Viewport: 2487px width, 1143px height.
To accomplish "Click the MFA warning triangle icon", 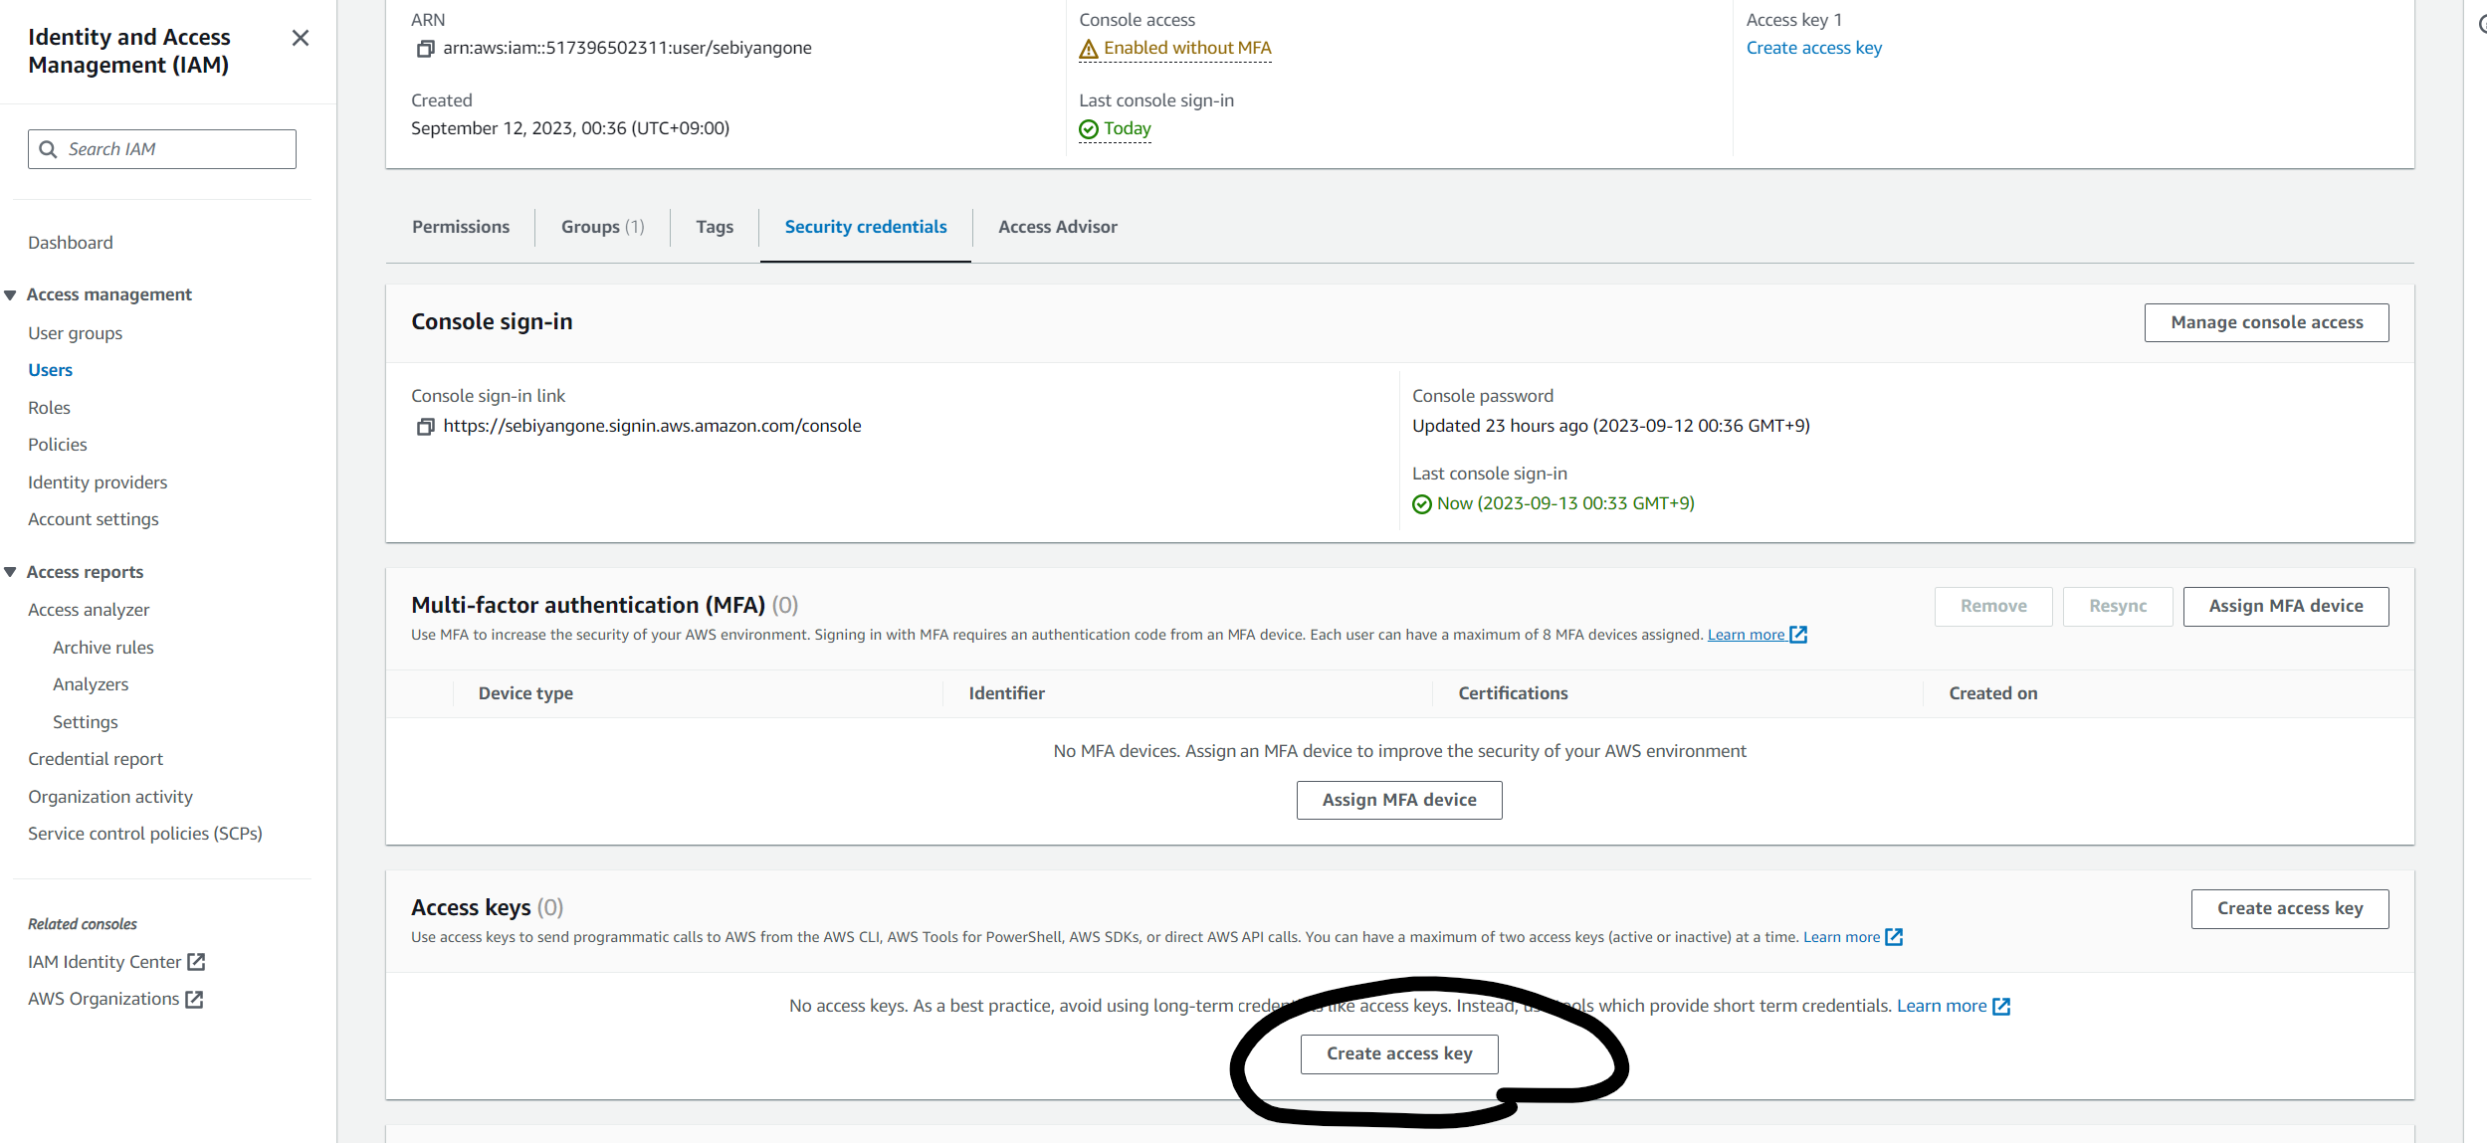I will point(1089,49).
